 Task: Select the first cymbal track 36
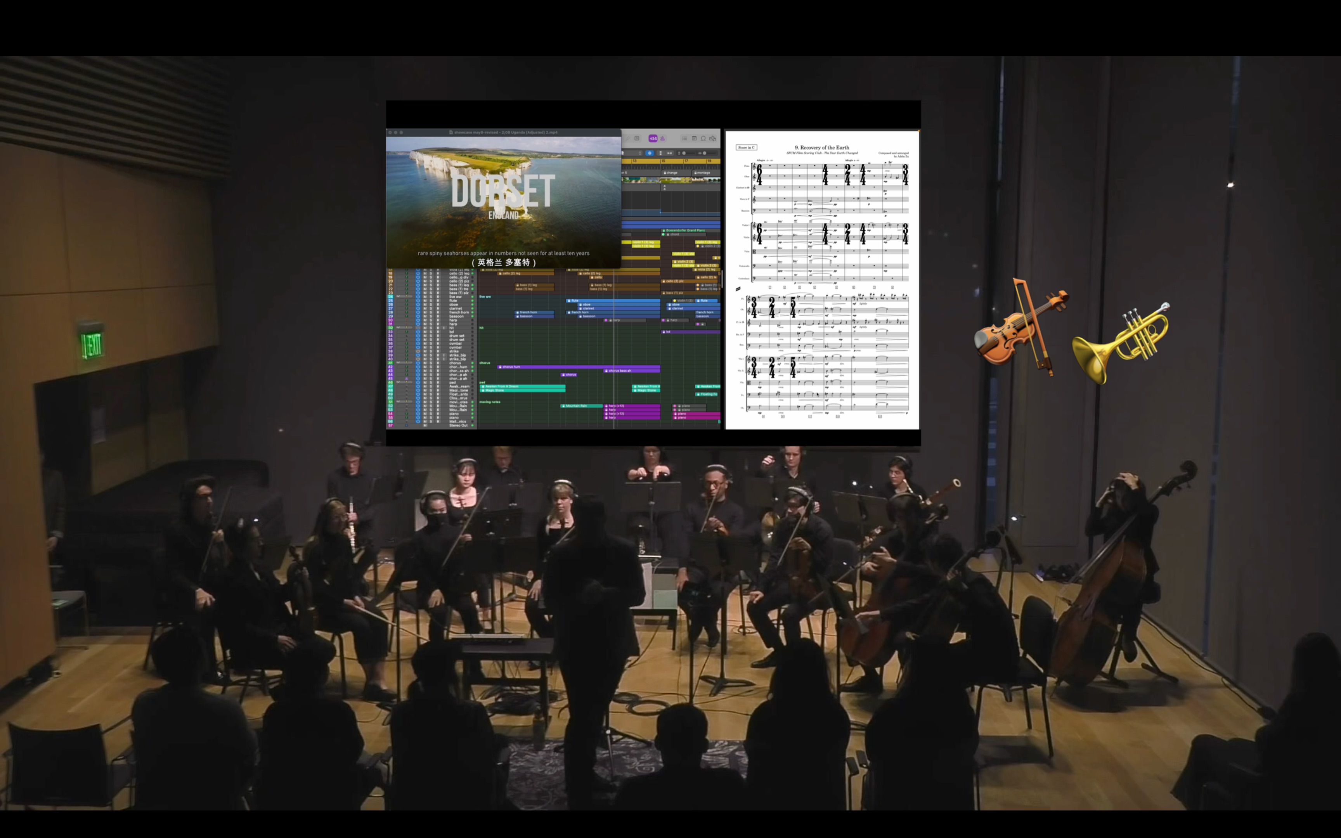click(456, 344)
